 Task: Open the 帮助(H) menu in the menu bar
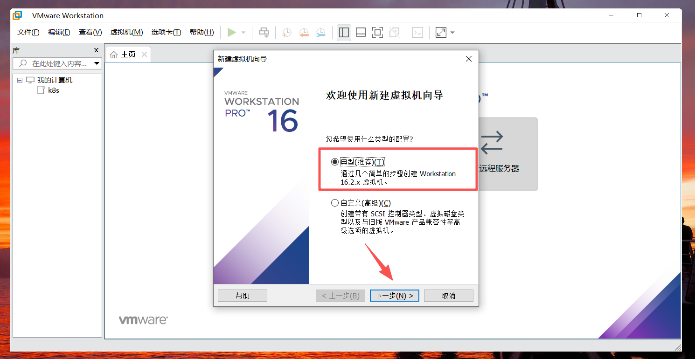(202, 32)
